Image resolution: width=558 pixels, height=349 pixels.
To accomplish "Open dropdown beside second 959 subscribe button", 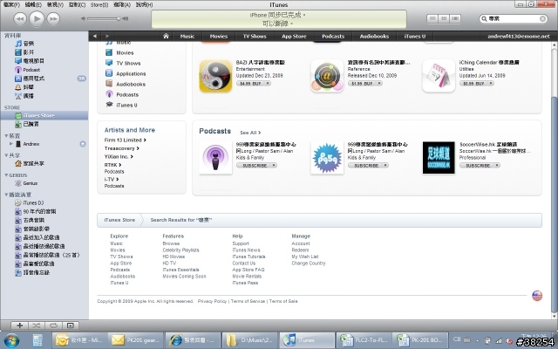I will pos(385,166).
